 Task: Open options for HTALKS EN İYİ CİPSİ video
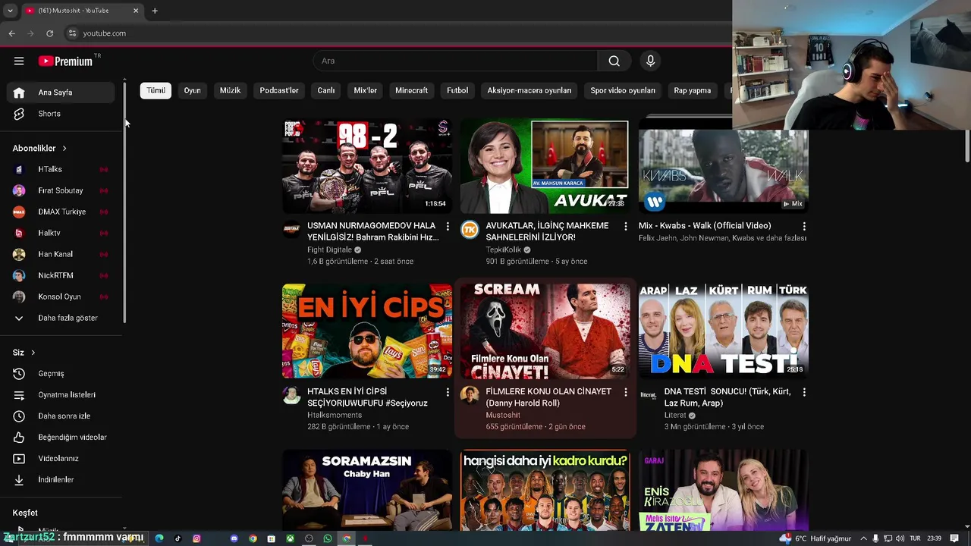click(448, 392)
